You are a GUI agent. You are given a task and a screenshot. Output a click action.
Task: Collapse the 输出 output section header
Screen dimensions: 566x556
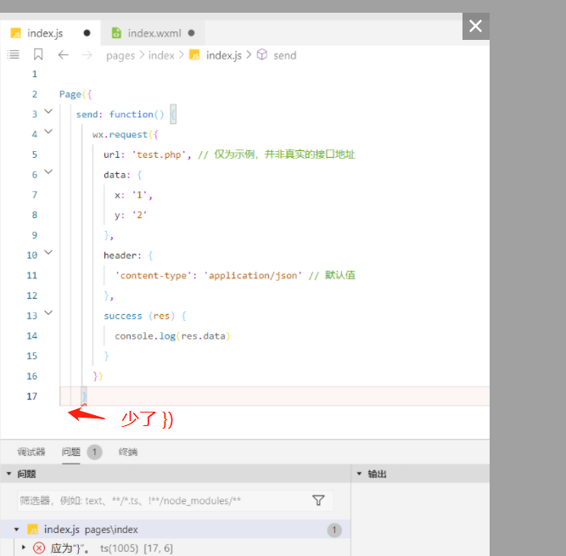coord(421,474)
